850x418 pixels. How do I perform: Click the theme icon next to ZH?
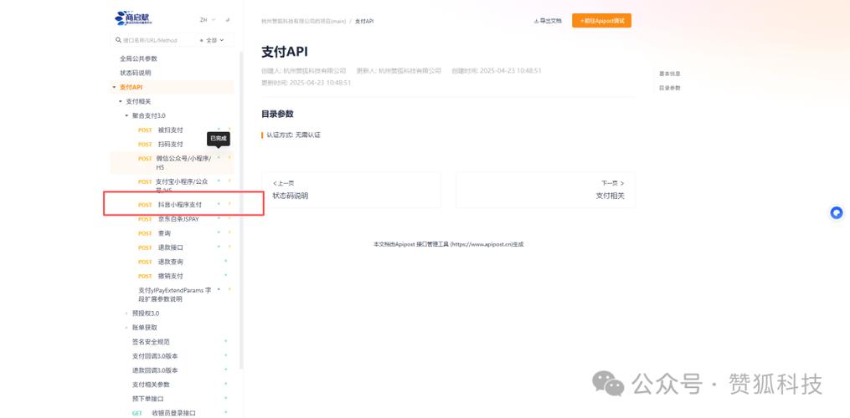(x=227, y=19)
